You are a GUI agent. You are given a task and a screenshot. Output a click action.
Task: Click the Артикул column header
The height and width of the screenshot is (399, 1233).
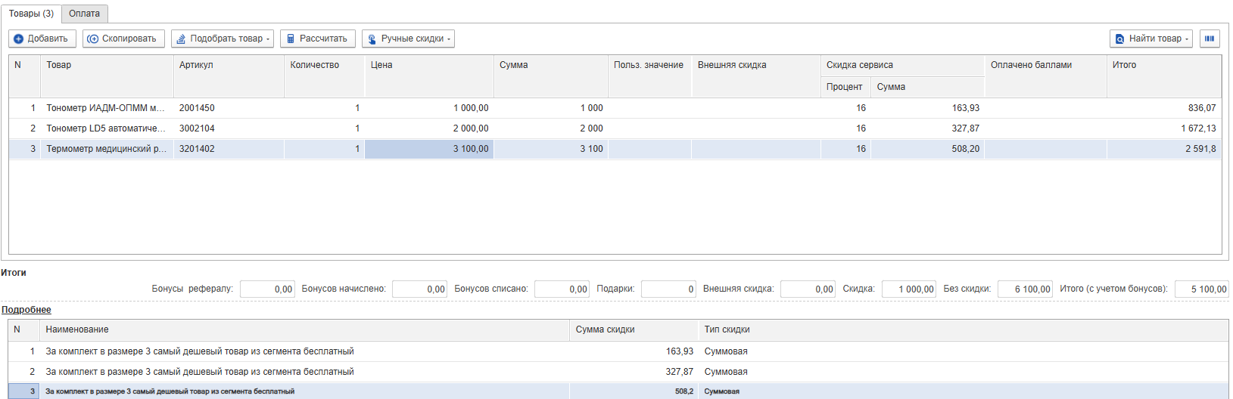point(229,76)
